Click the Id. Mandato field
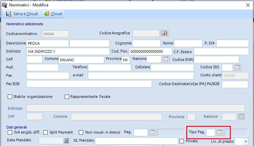This screenshot has height=146, width=254. tap(137, 141)
